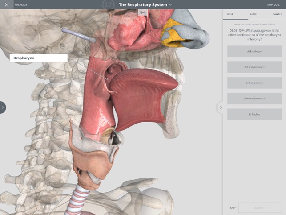Click the Quiz tag at the top

[x=143, y=12]
